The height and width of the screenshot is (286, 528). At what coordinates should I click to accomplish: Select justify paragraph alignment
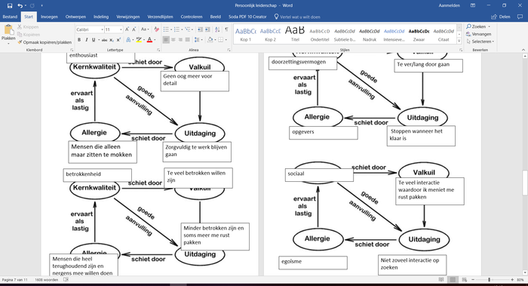click(188, 40)
